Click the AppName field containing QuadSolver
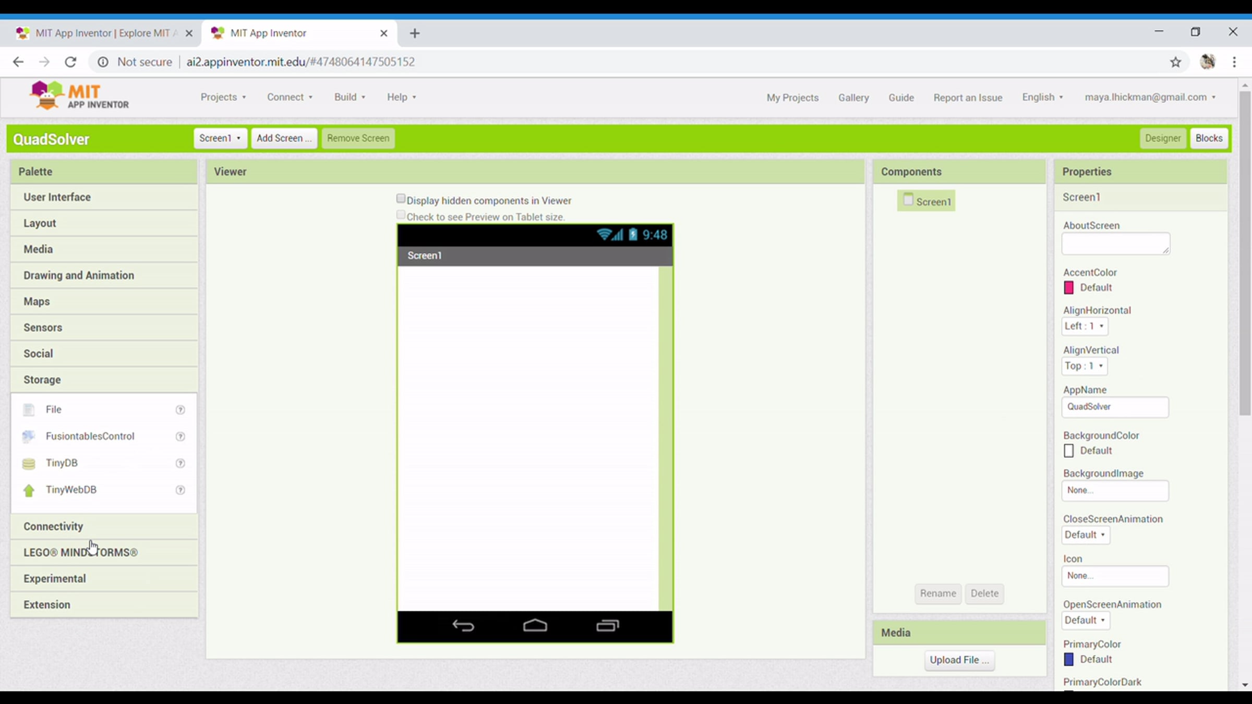 pyautogui.click(x=1115, y=407)
